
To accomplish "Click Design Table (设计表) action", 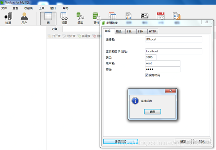I will click(69, 36).
